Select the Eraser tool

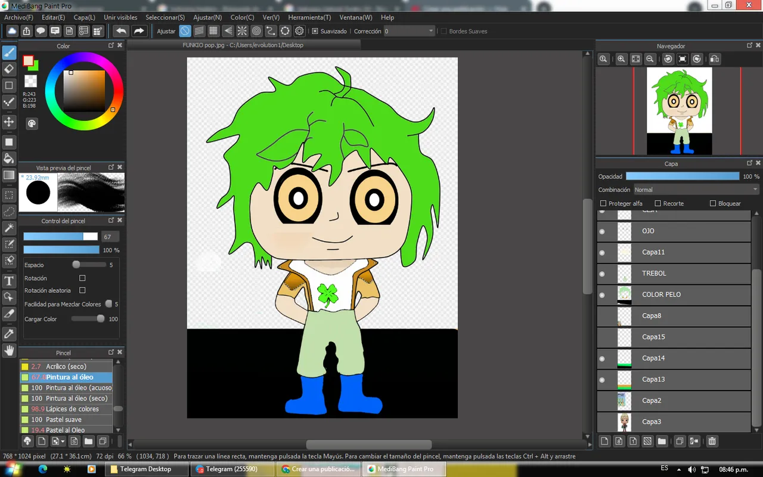coord(9,69)
